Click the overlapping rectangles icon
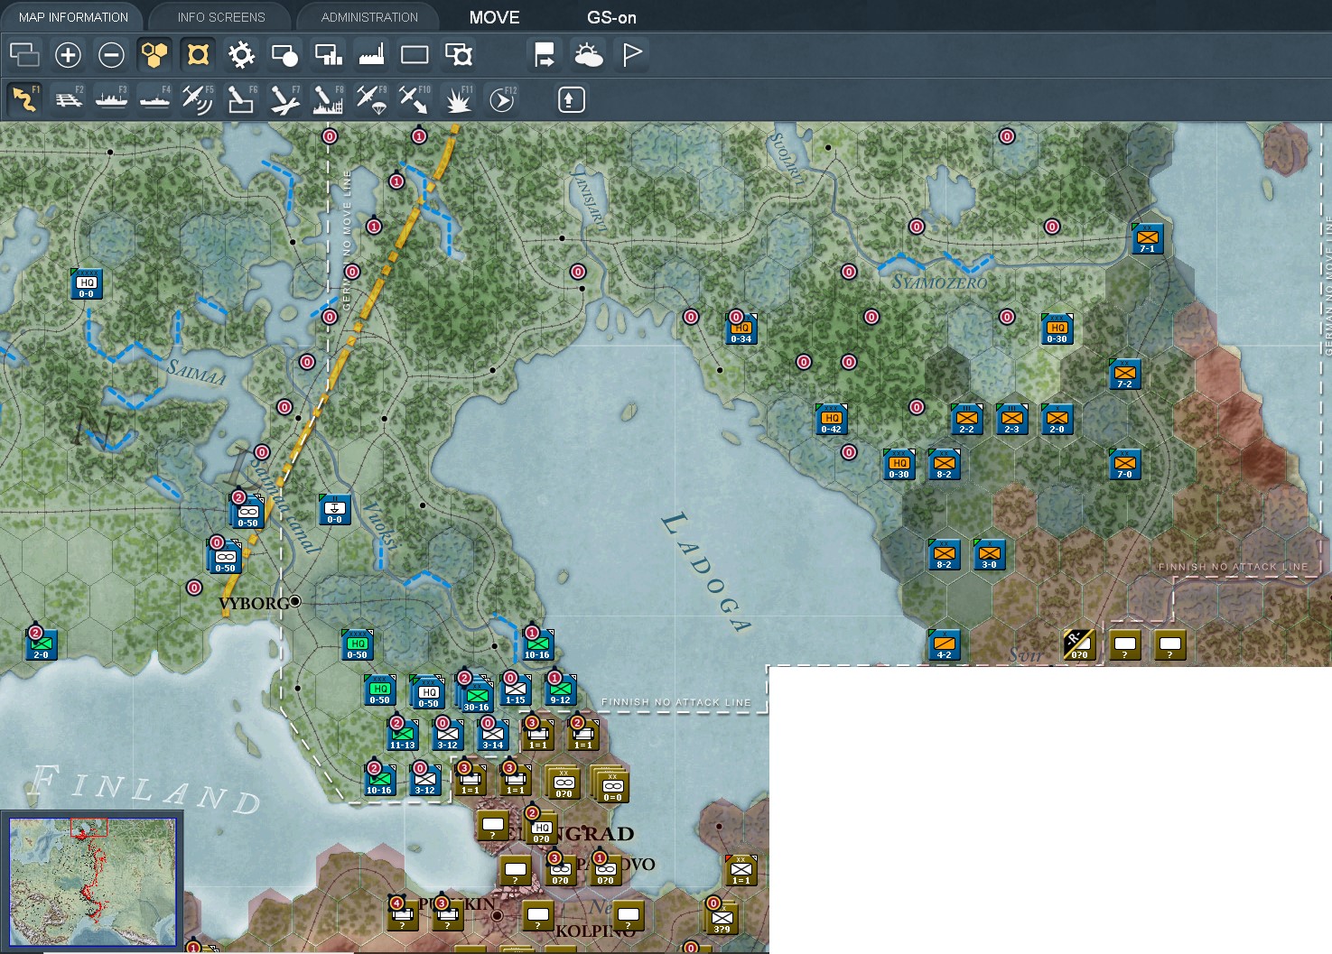This screenshot has width=1332, height=954. [x=24, y=55]
